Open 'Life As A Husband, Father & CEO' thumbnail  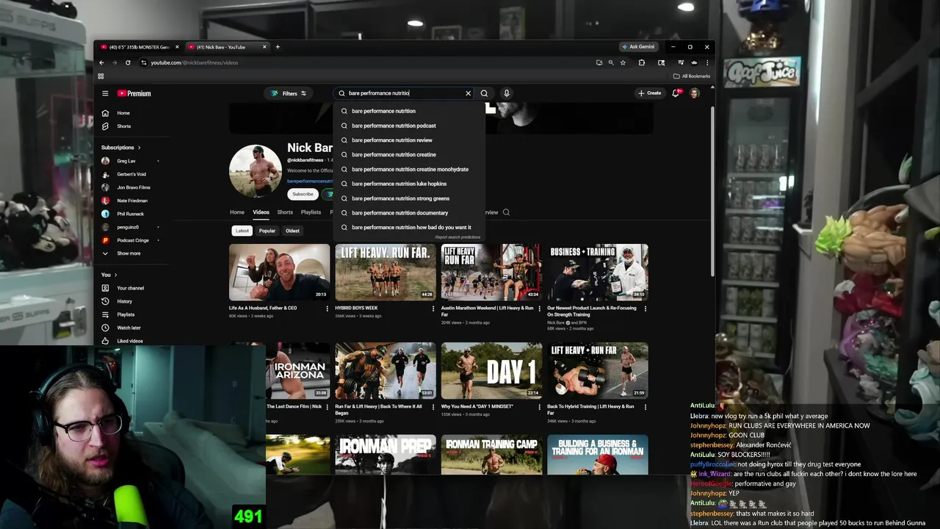(279, 273)
